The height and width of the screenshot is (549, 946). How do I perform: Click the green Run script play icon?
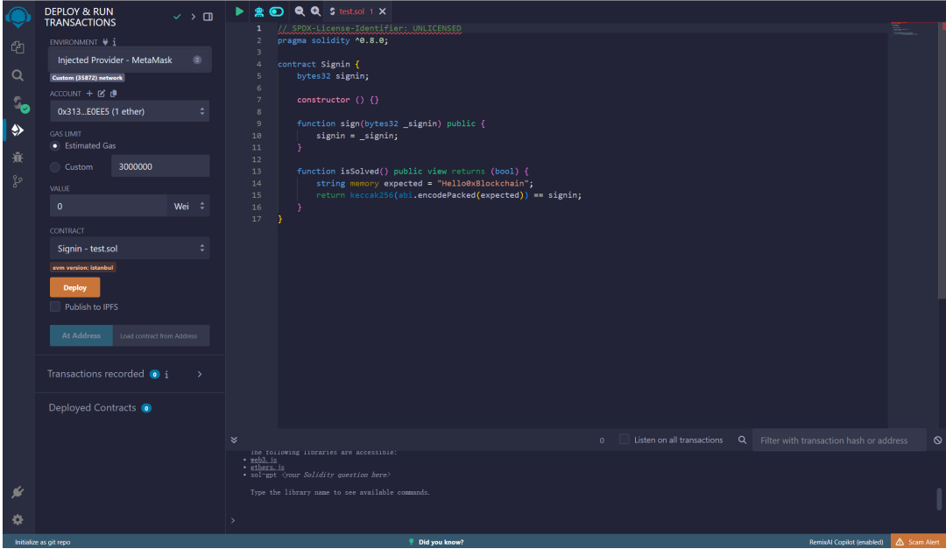pyautogui.click(x=239, y=11)
